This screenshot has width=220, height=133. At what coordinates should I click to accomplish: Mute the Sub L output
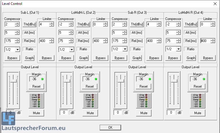coord(36,113)
